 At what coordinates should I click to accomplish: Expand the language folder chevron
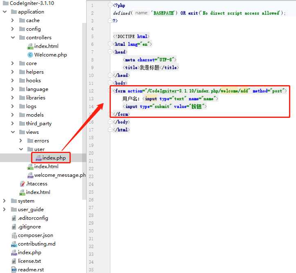[13, 89]
